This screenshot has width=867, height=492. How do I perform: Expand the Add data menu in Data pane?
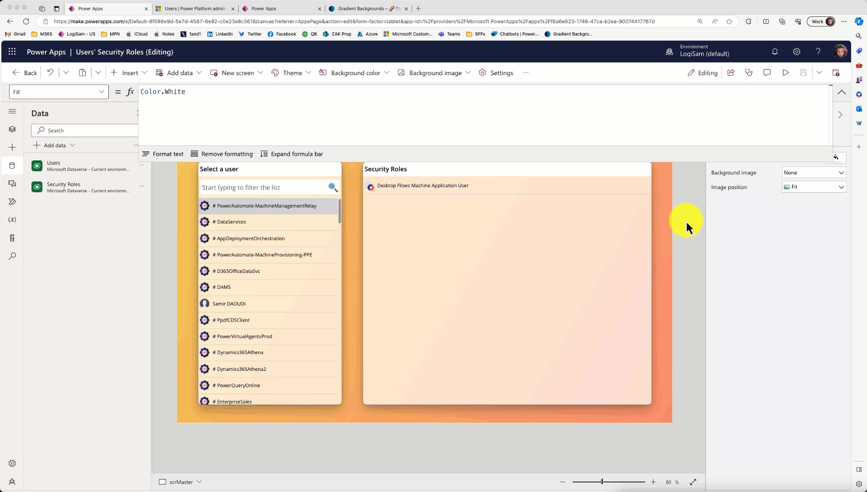click(x=54, y=145)
